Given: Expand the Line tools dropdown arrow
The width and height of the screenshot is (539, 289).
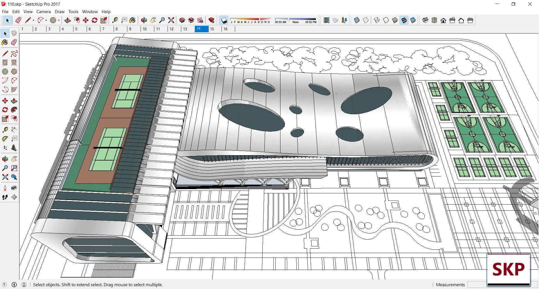Looking at the screenshot, I should [33, 20].
